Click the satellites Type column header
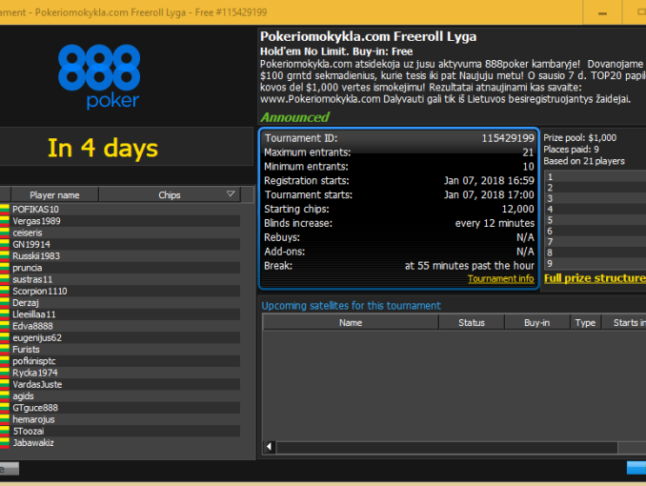Viewport: 646px width, 486px height. click(x=585, y=323)
